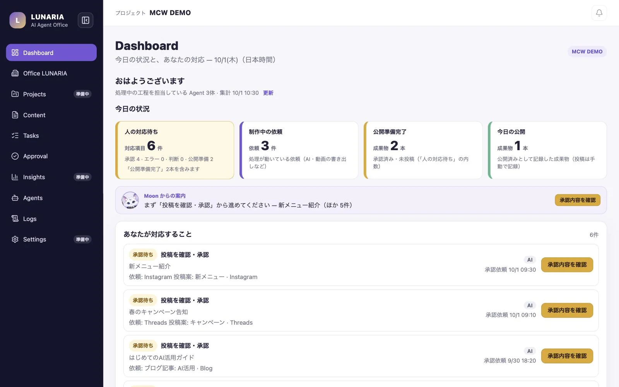Click MCW DEMO project title in header
The image size is (619, 387).
[x=170, y=13]
